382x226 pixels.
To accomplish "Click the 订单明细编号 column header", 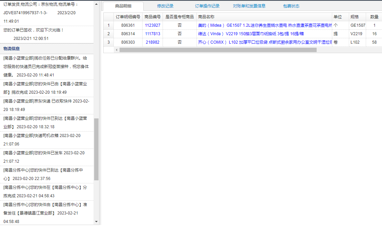I will click(x=128, y=17).
